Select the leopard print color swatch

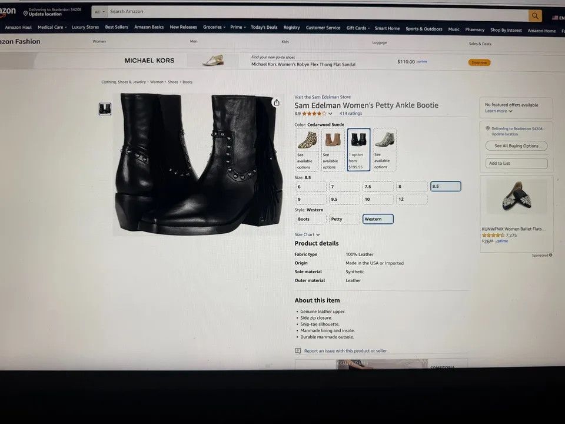307,149
